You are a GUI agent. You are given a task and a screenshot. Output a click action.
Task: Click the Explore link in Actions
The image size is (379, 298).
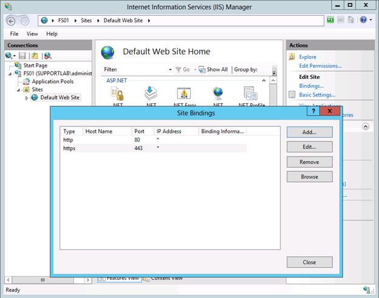coord(307,57)
